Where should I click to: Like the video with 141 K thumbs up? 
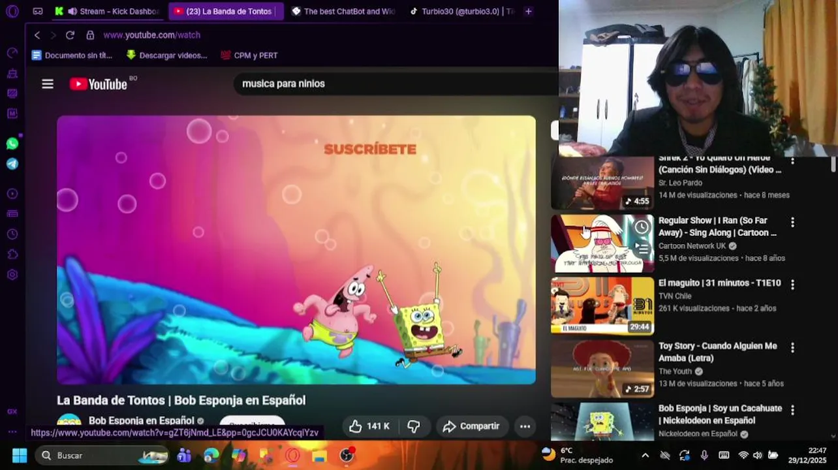pos(369,426)
